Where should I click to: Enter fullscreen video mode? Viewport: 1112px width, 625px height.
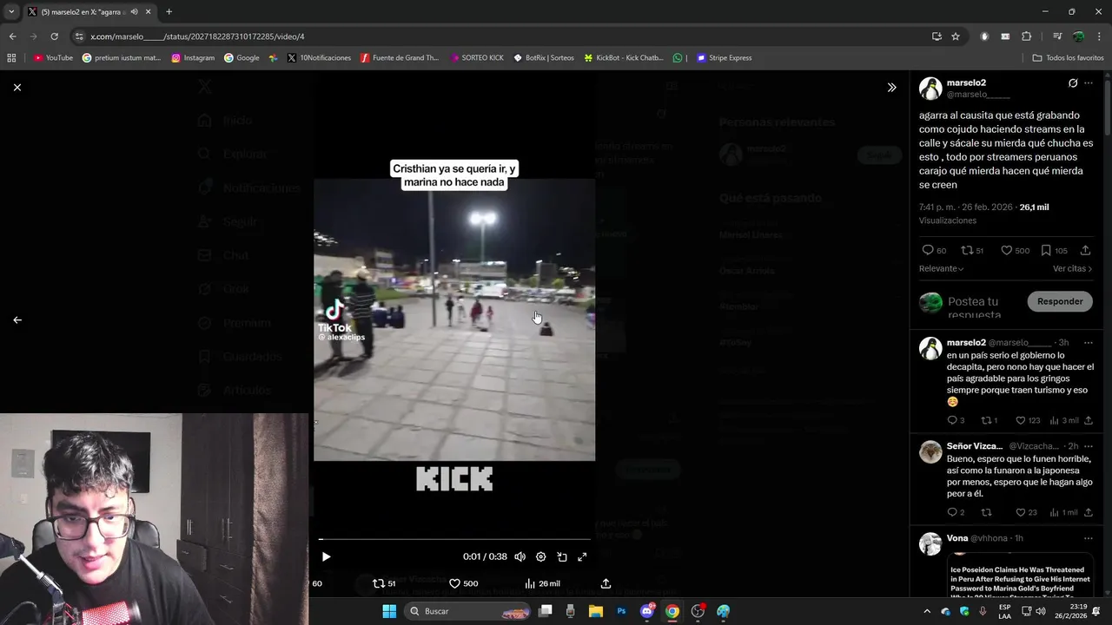coord(582,556)
